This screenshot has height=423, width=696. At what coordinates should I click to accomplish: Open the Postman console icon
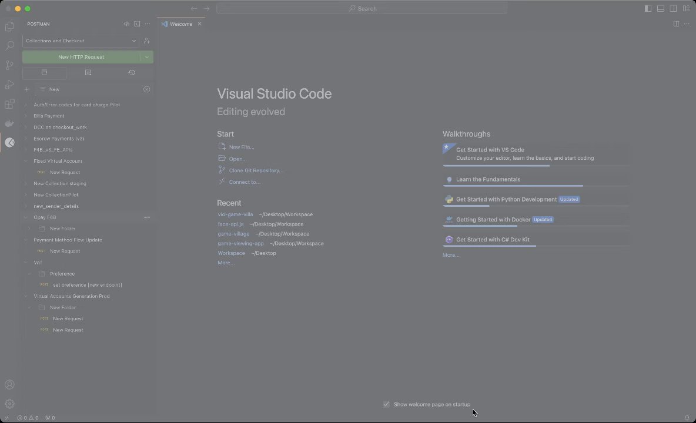pos(137,24)
